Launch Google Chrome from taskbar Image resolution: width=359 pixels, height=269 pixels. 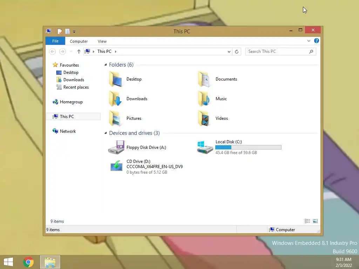pyautogui.click(x=28, y=262)
